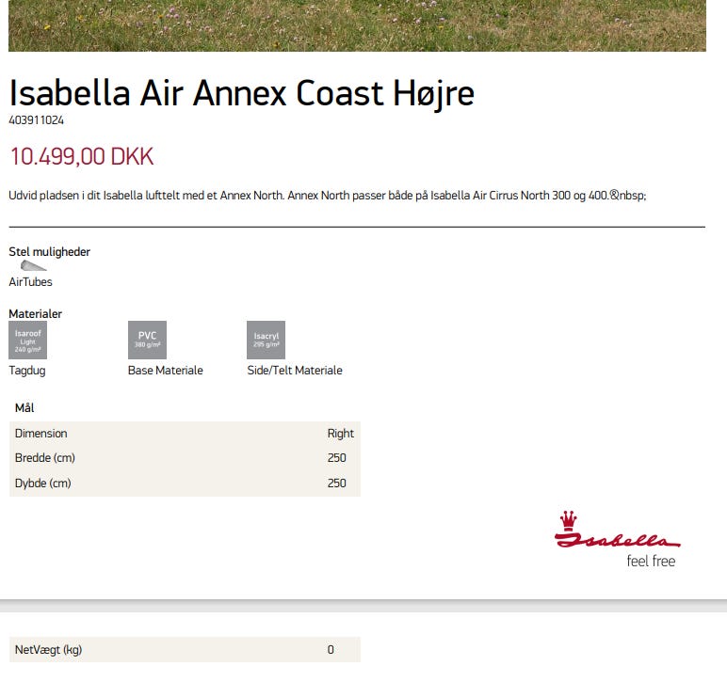Image resolution: width=727 pixels, height=682 pixels.
Task: Click the Bredde (cm) row label
Action: (x=45, y=458)
